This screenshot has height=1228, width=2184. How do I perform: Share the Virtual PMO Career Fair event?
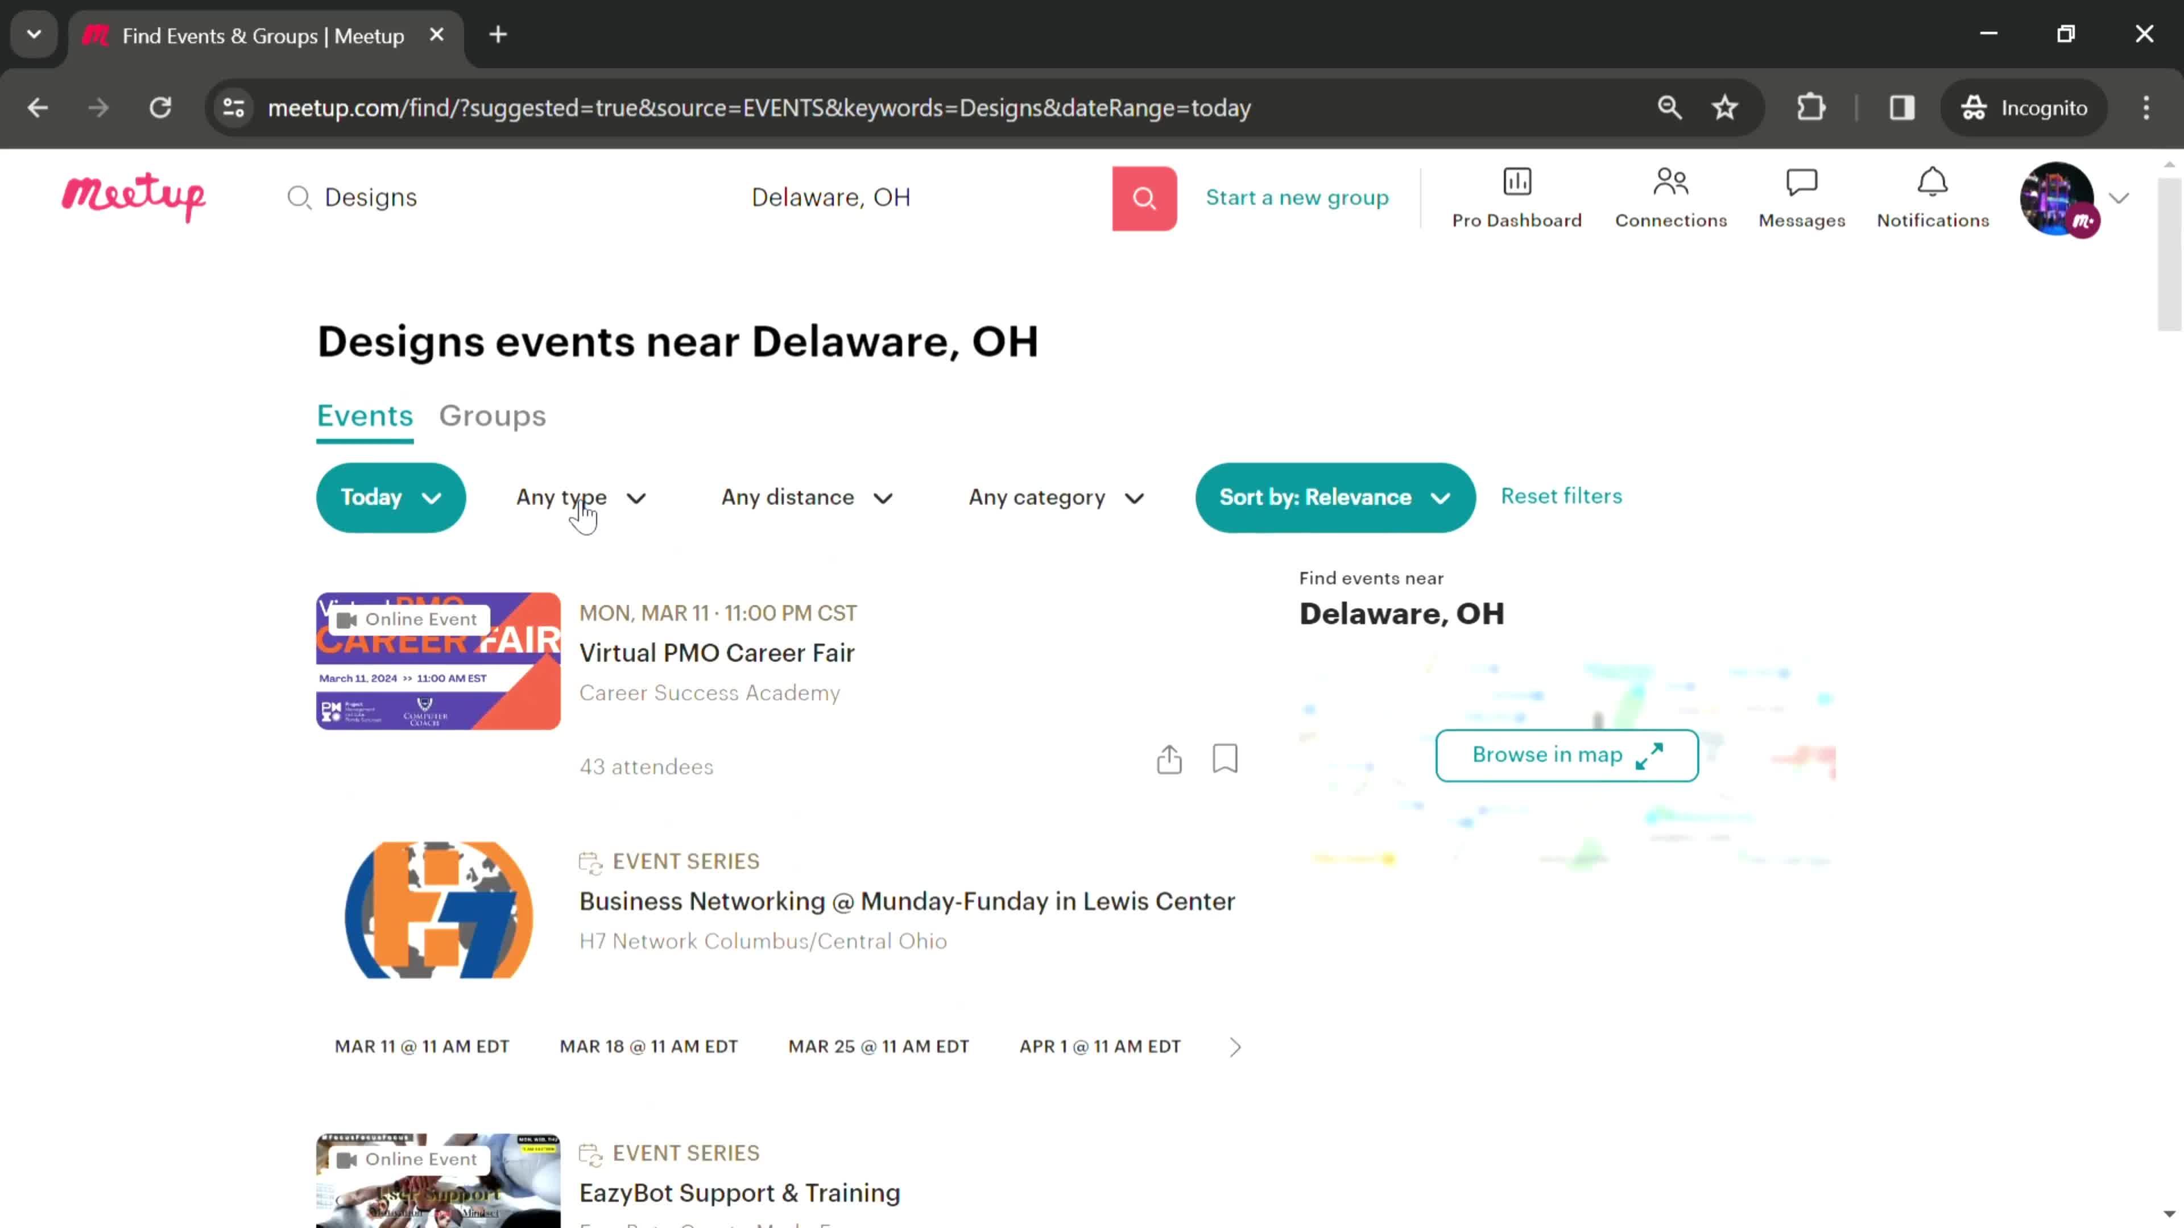pyautogui.click(x=1169, y=758)
